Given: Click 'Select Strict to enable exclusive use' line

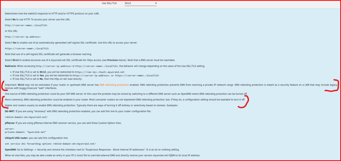Looking at the screenshot, I should pyautogui.click(x=90, y=60).
